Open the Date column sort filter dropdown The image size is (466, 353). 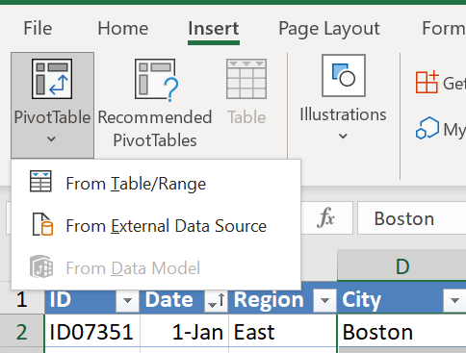click(x=217, y=300)
